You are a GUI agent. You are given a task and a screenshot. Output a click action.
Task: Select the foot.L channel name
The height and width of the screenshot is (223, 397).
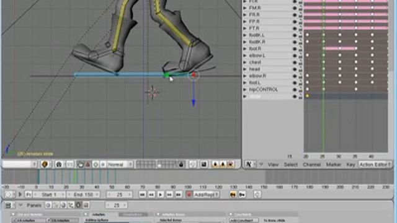coord(254,82)
